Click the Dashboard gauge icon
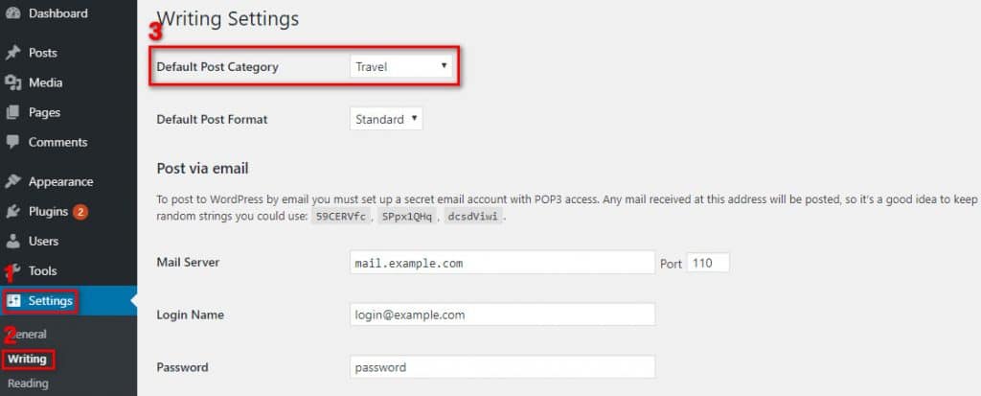 tap(12, 13)
